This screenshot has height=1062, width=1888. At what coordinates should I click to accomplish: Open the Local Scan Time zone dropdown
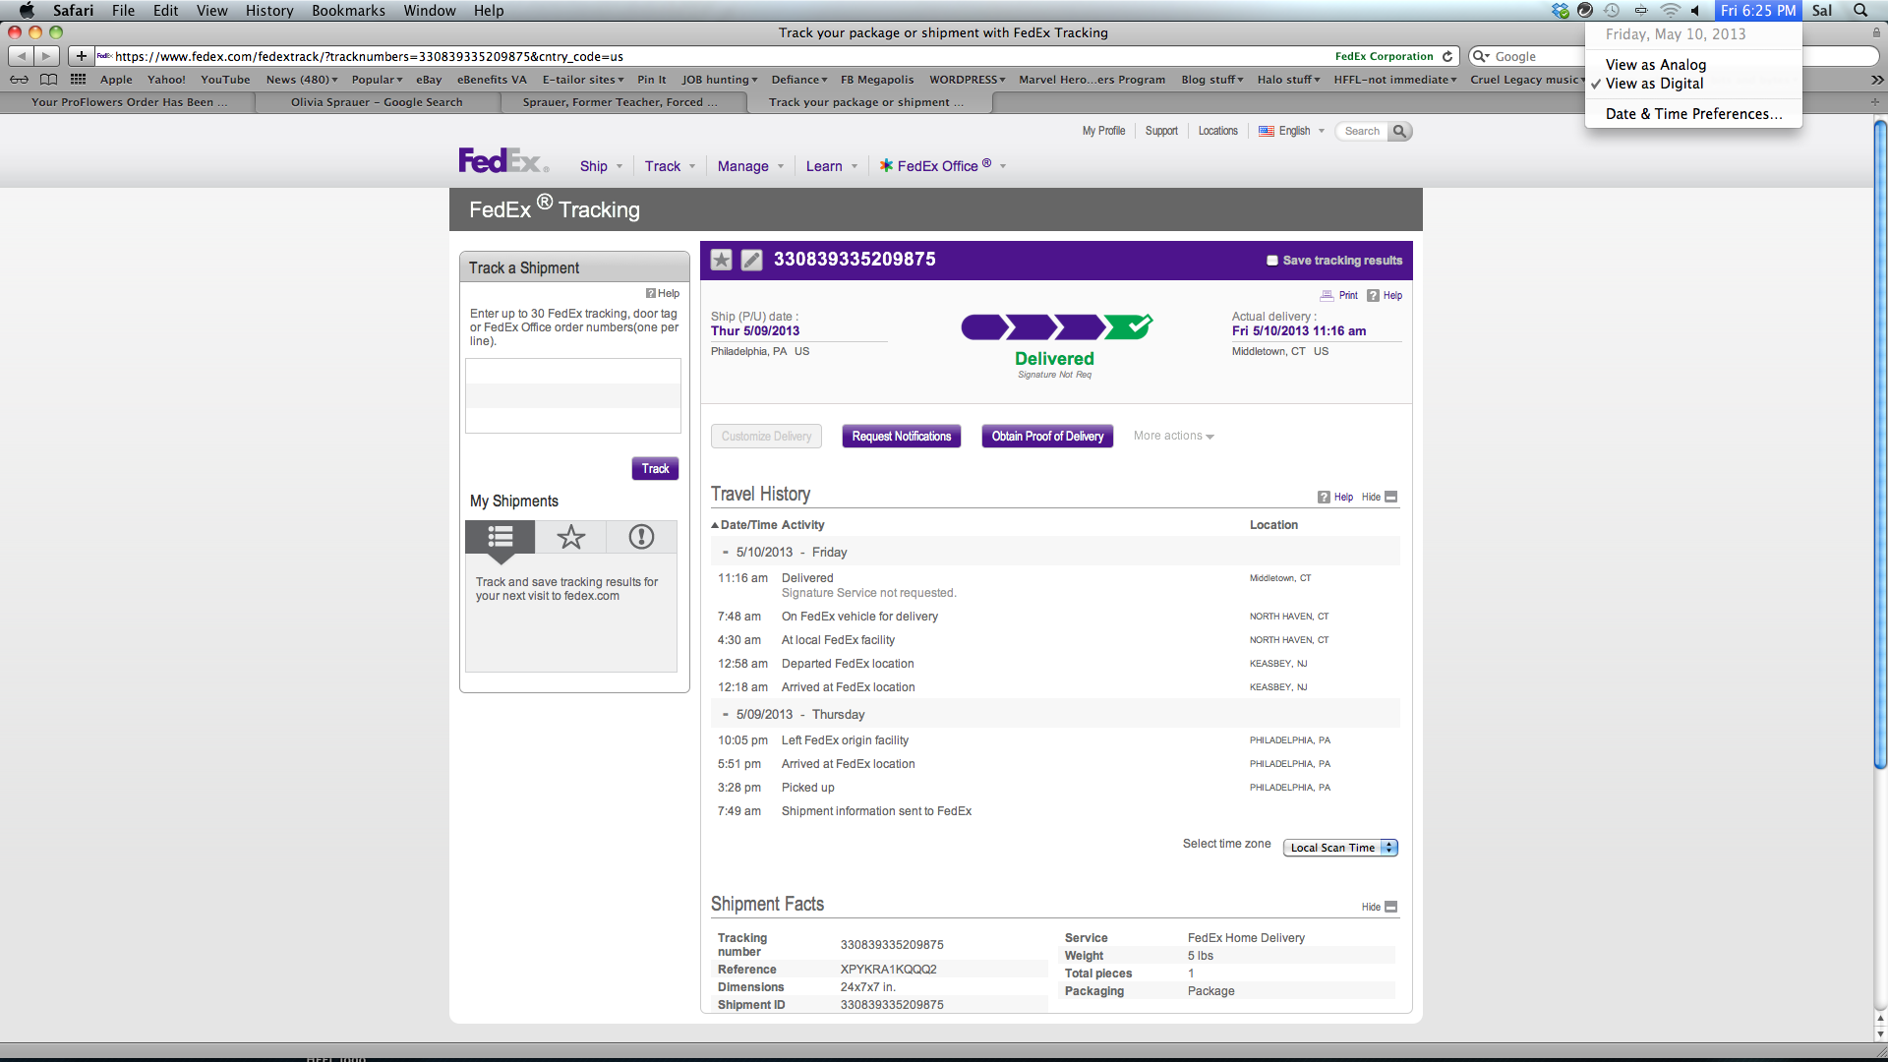pyautogui.click(x=1339, y=848)
